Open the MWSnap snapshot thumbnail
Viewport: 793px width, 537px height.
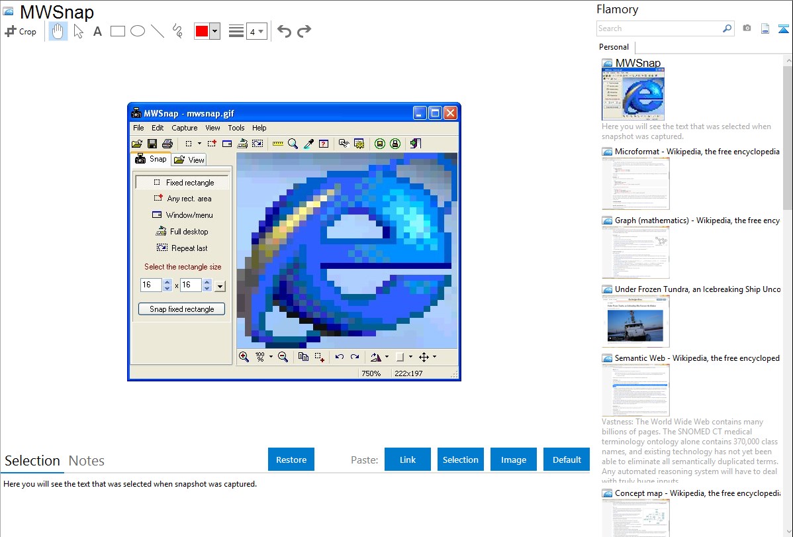point(633,94)
